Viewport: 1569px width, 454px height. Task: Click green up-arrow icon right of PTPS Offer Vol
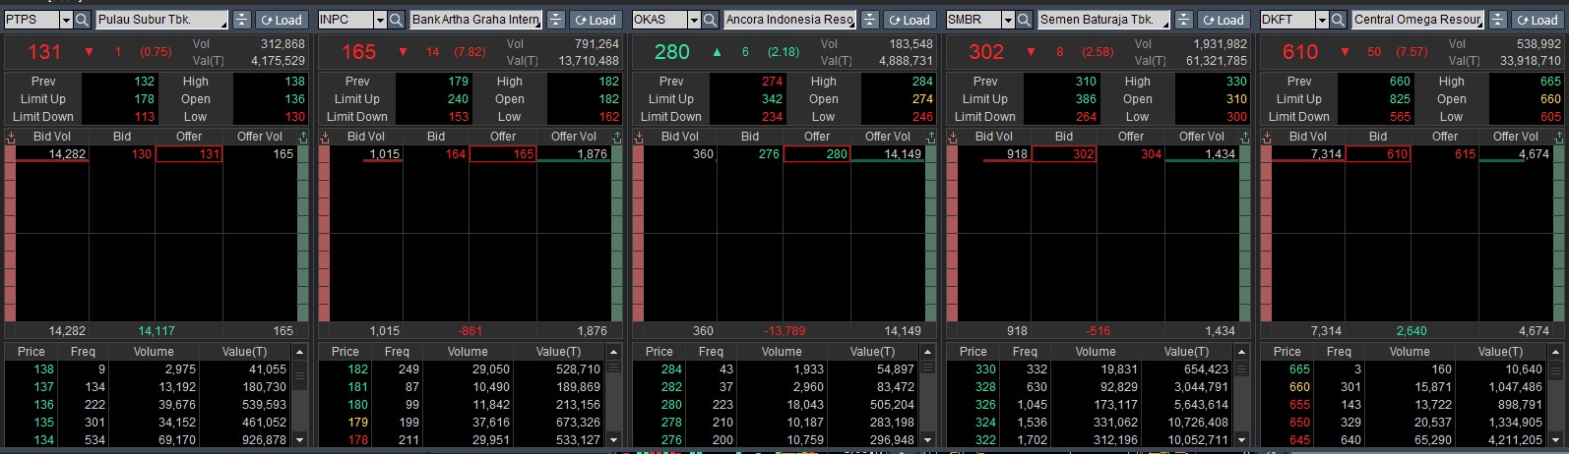(x=302, y=138)
